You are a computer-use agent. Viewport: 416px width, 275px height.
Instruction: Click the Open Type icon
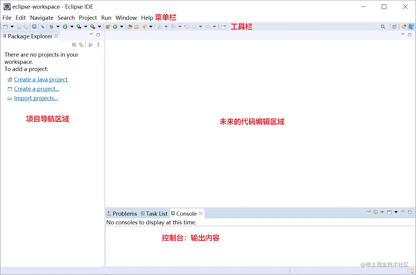130,27
